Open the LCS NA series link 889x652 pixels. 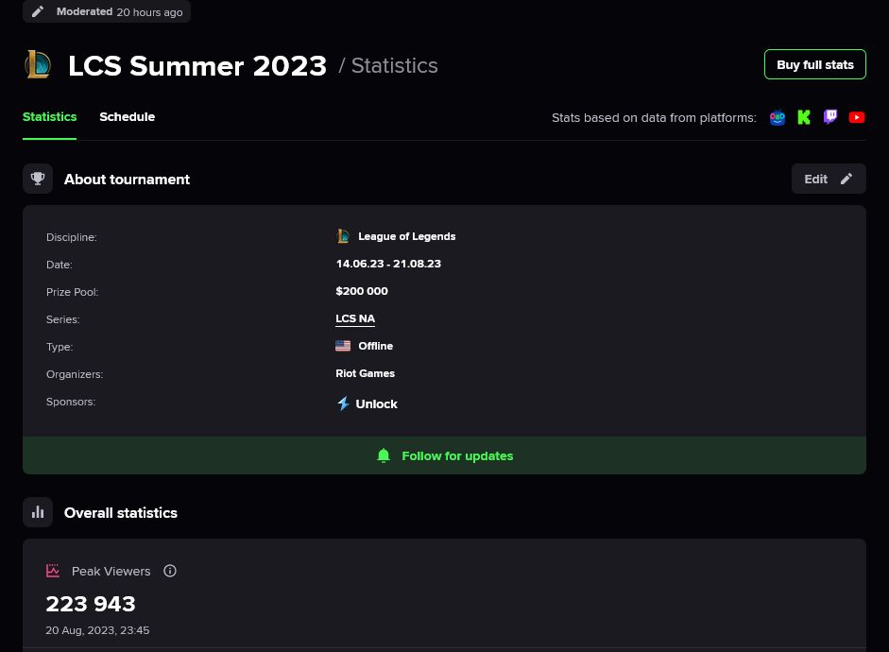pyautogui.click(x=355, y=318)
